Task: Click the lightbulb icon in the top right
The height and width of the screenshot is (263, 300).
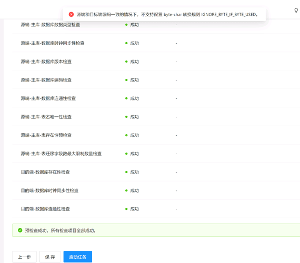Action: (296, 11)
